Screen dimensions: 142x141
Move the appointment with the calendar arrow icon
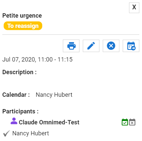click(131, 46)
